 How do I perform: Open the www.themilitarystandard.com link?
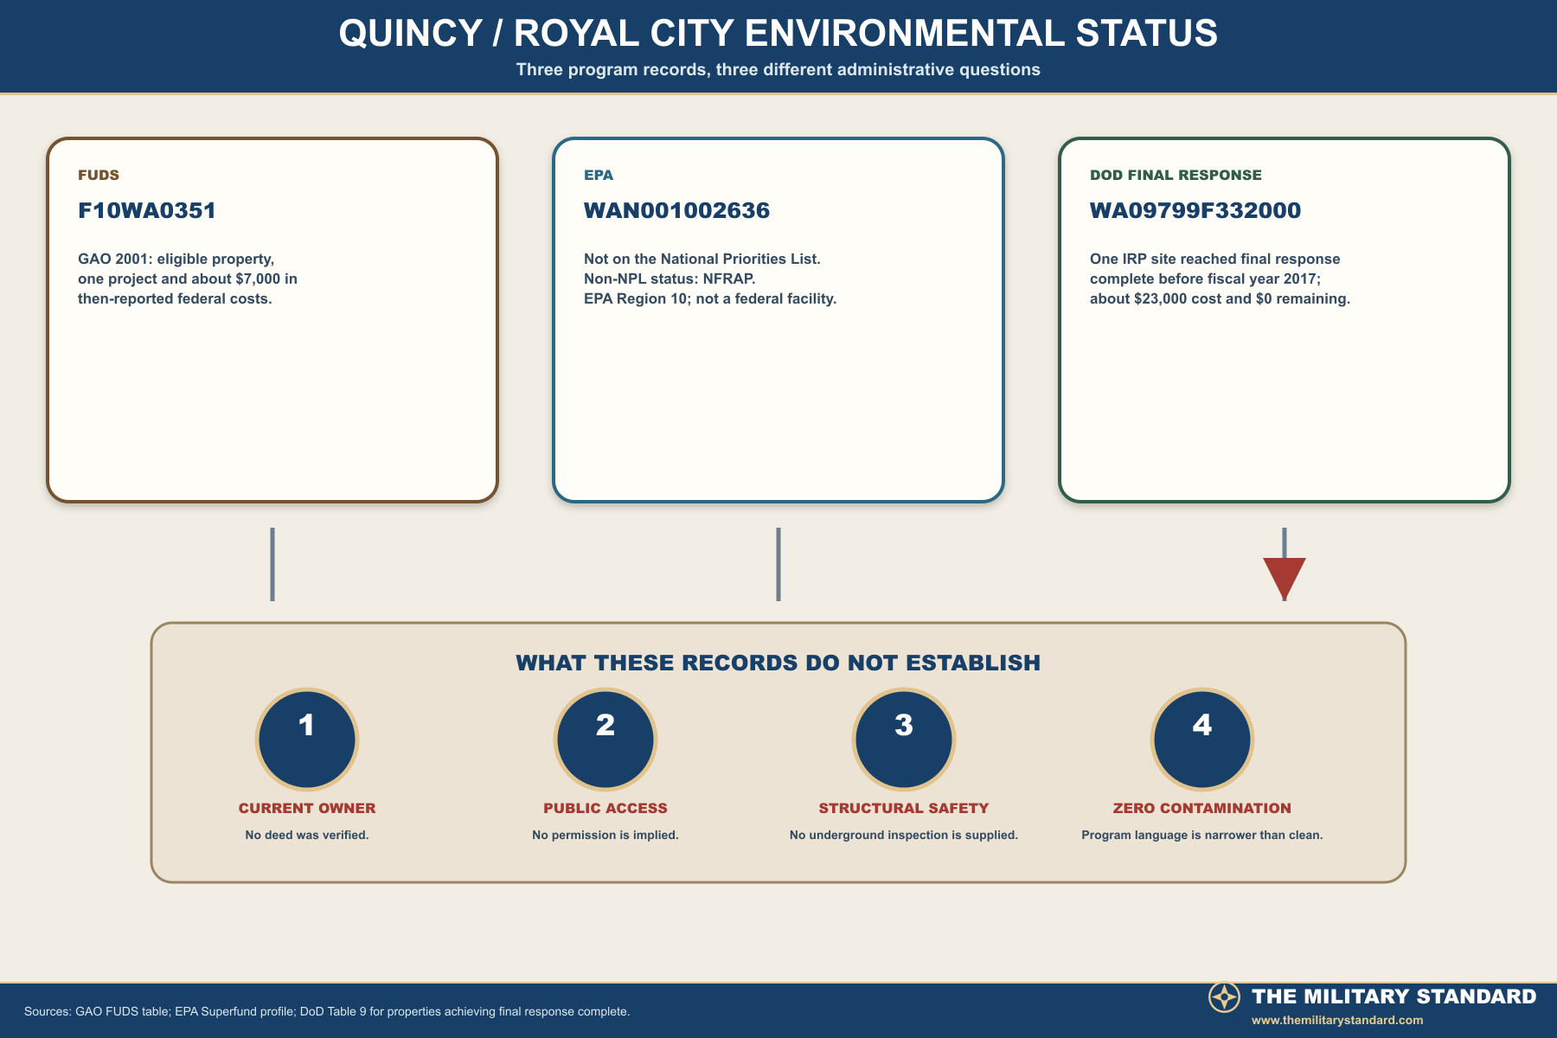click(x=1337, y=1021)
